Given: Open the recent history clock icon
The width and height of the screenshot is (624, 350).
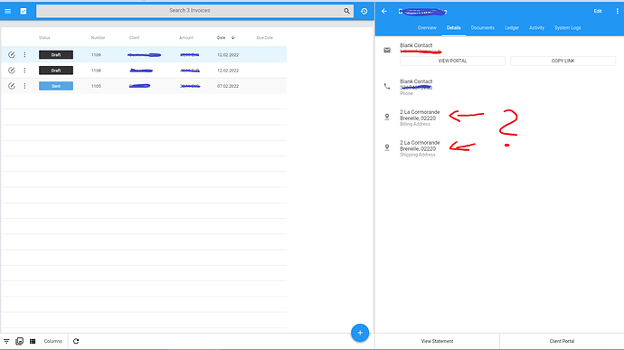Looking at the screenshot, I should (x=364, y=11).
